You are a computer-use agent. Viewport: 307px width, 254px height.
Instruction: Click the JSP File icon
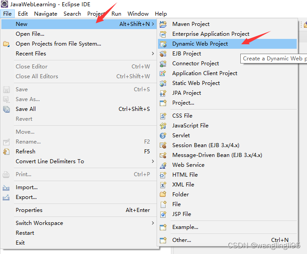click(163, 214)
